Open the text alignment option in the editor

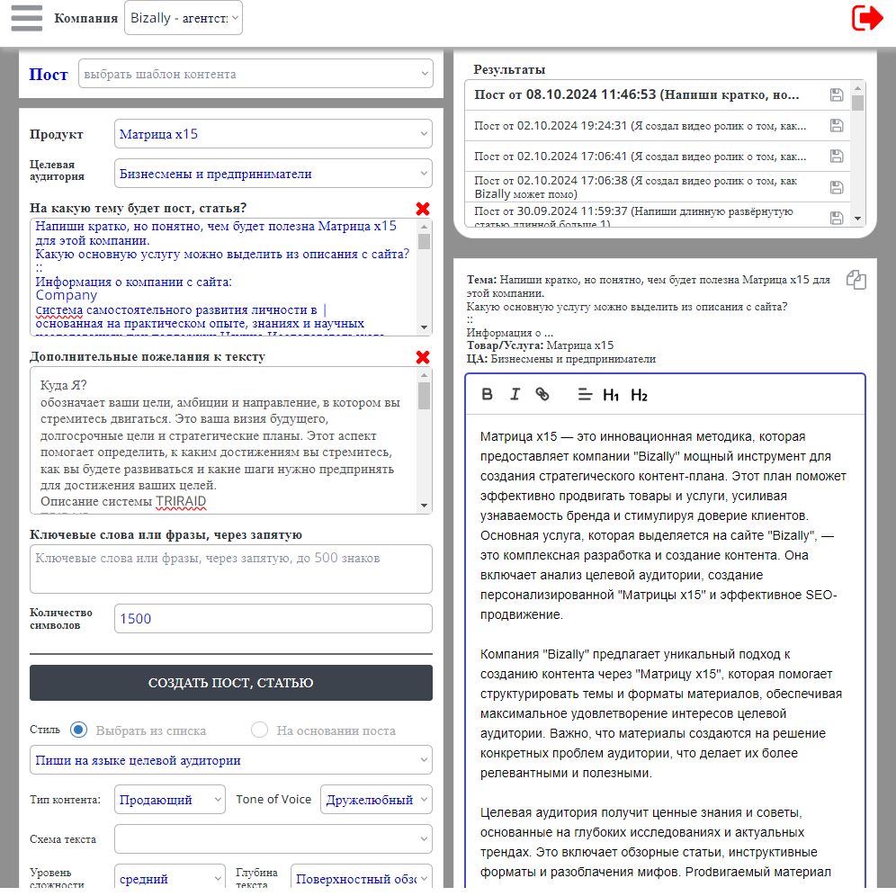coord(585,394)
